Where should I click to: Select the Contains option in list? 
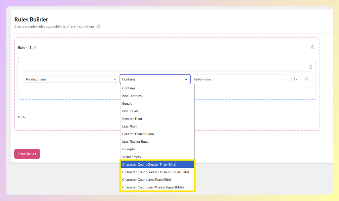tap(157, 88)
